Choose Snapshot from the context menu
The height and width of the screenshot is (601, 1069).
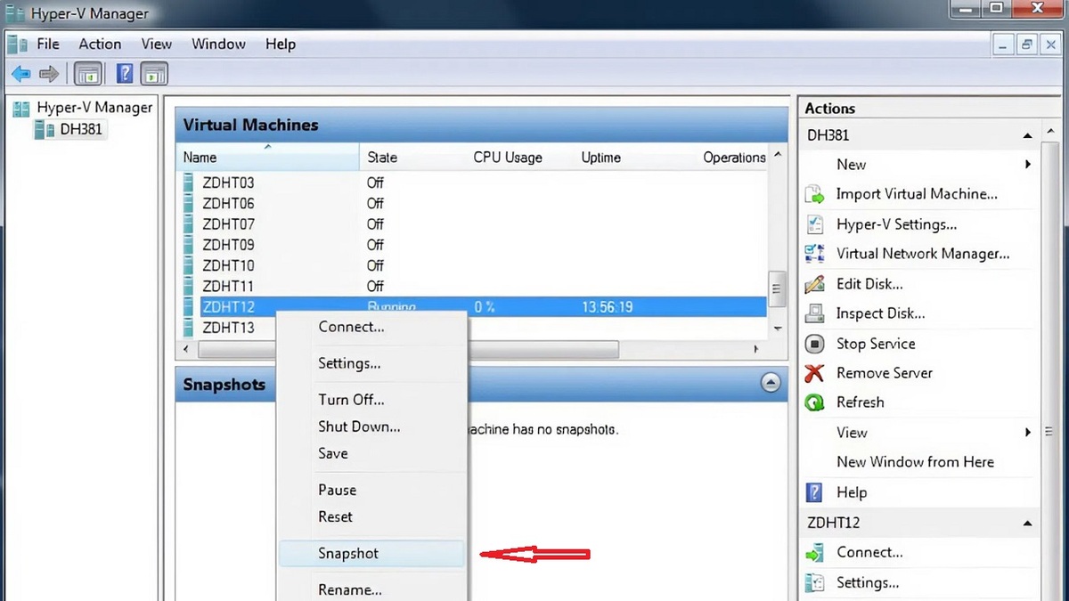click(x=372, y=553)
